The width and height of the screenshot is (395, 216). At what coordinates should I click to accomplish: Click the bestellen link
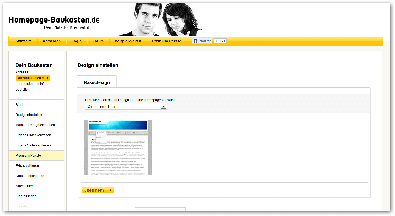click(x=23, y=90)
